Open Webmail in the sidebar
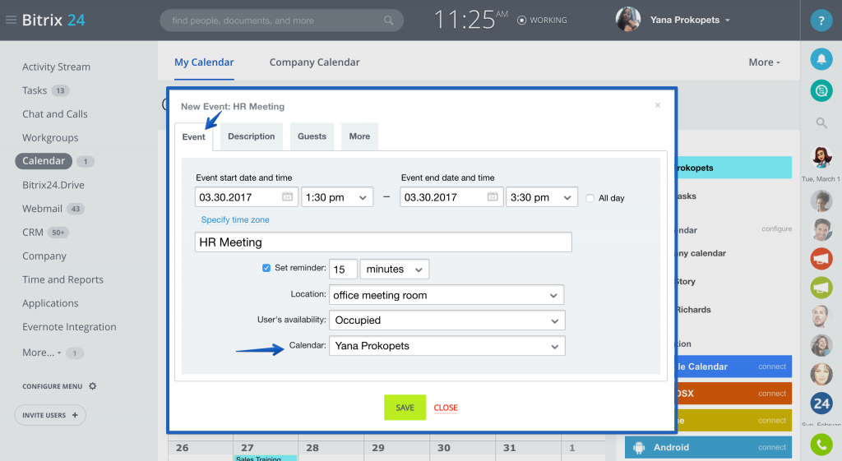Screen dimensions: 842x461 click(43, 208)
